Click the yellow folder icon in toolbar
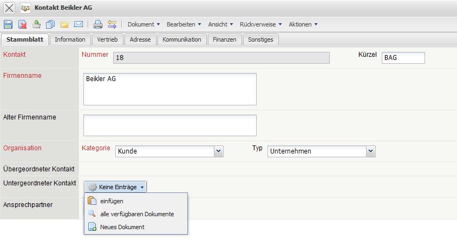457x240 pixels. pyautogui.click(x=64, y=24)
